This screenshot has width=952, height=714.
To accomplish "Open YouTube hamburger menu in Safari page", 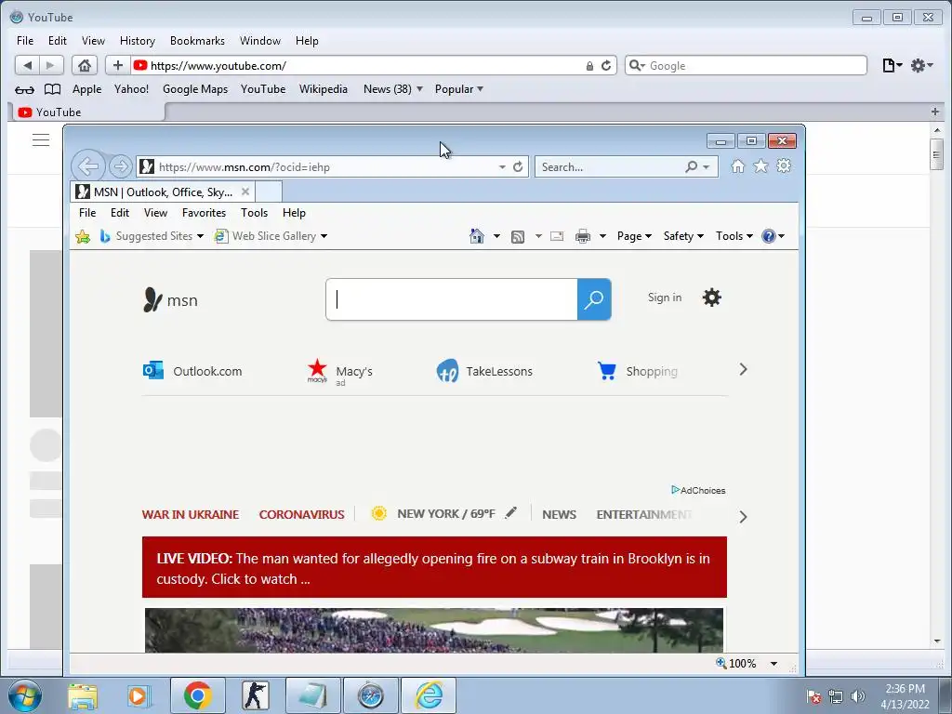I will coord(41,140).
